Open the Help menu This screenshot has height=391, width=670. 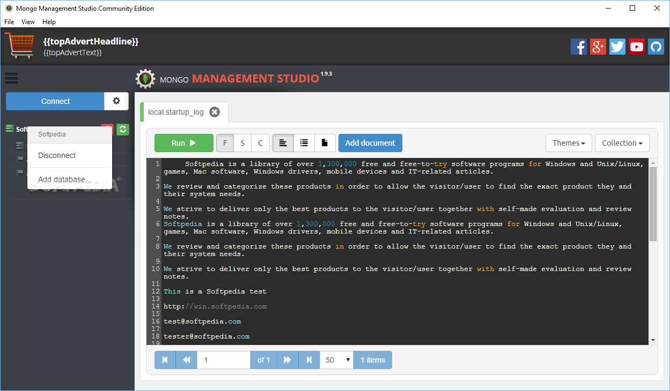(x=49, y=22)
